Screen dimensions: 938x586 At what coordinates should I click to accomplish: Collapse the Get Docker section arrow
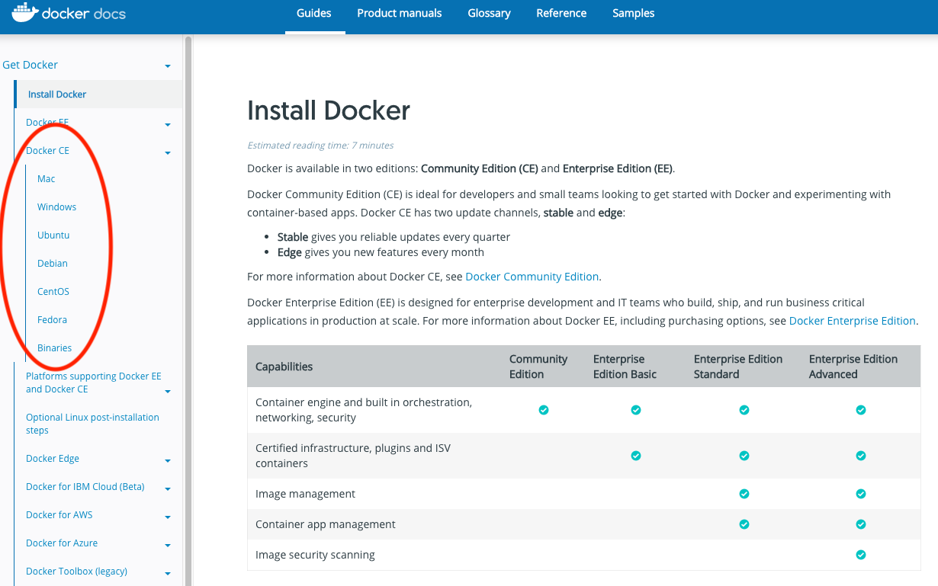(x=168, y=66)
